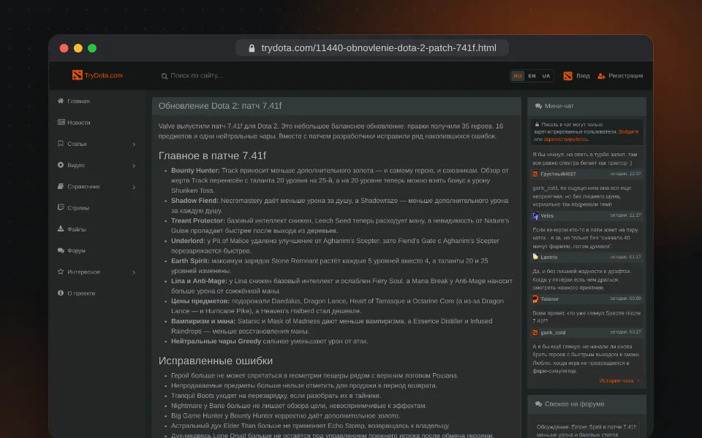Click the TryDota.com logo icon
702x438 pixels.
pyautogui.click(x=77, y=75)
